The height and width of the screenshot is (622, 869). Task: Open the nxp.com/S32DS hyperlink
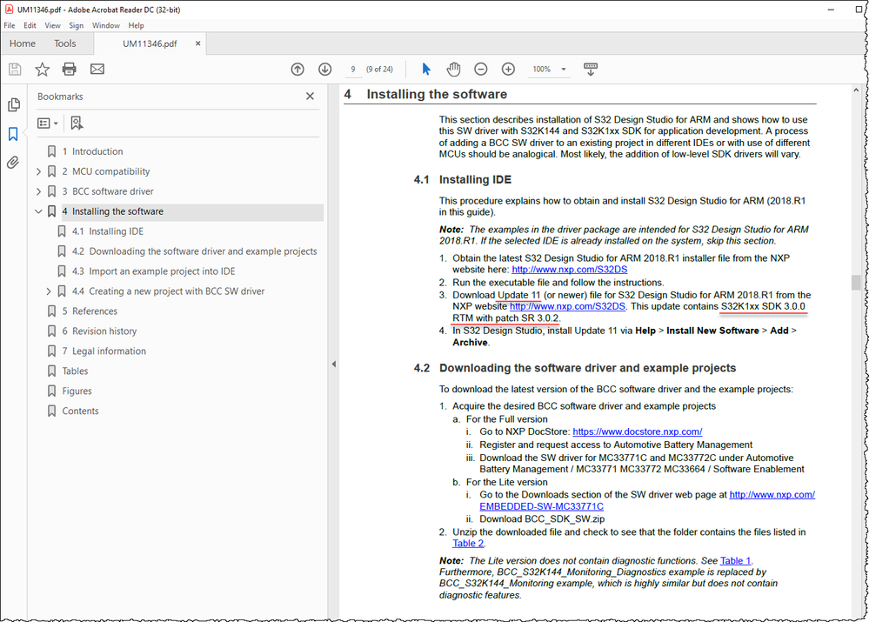point(569,269)
